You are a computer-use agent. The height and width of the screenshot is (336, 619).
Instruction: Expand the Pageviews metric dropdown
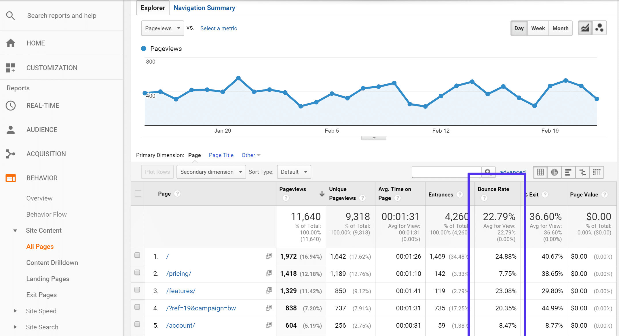[162, 28]
